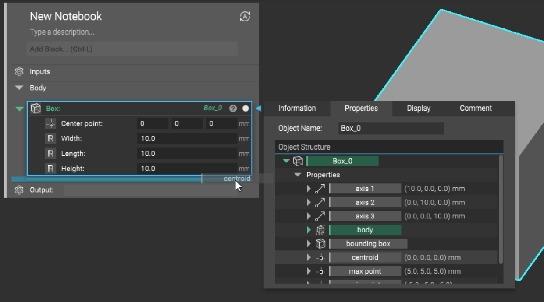The height and width of the screenshot is (302, 544).
Task: Click the Add Block search field
Action: (132, 49)
